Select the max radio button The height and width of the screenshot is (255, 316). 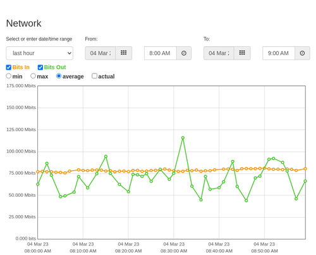pyautogui.click(x=33, y=76)
